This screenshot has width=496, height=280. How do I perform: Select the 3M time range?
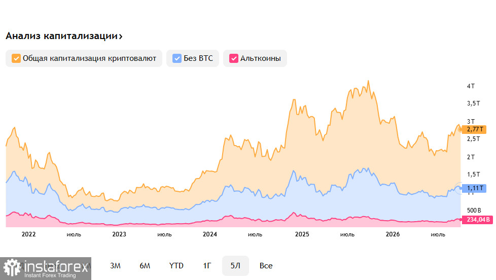point(115,266)
